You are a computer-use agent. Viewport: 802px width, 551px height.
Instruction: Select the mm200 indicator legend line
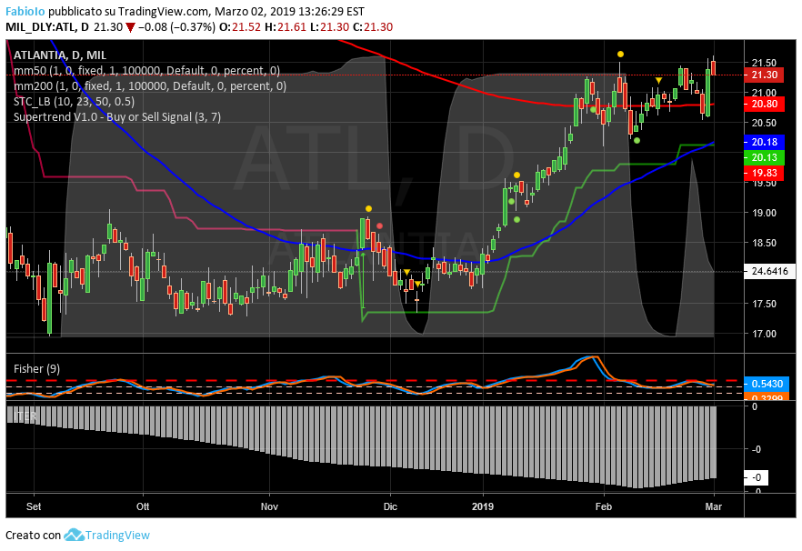point(150,86)
